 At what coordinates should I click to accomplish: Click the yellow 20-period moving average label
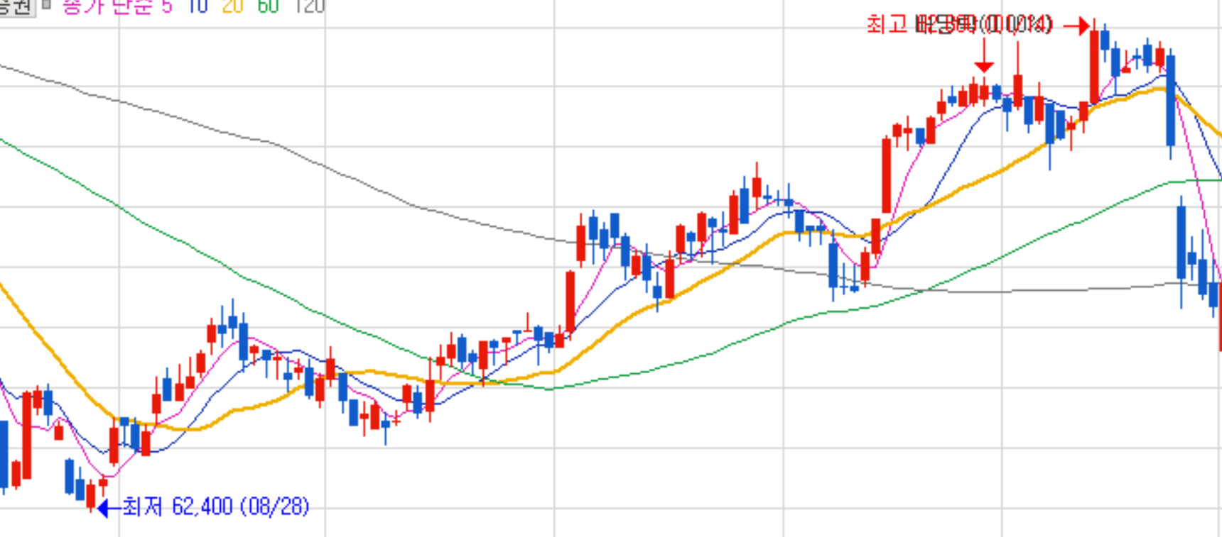(x=232, y=6)
